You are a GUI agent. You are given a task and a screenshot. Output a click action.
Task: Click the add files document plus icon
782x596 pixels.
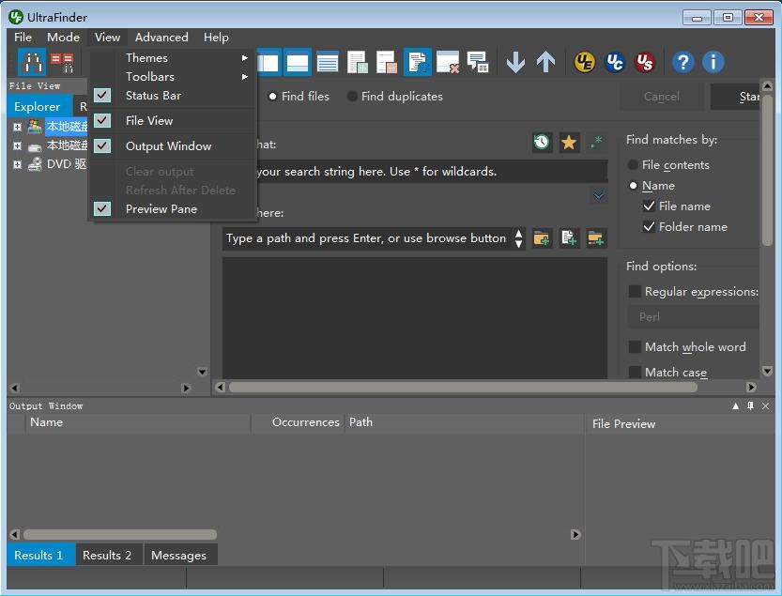(569, 238)
